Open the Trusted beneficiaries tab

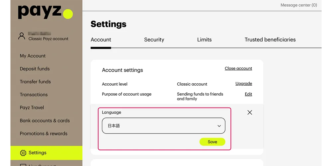click(270, 40)
